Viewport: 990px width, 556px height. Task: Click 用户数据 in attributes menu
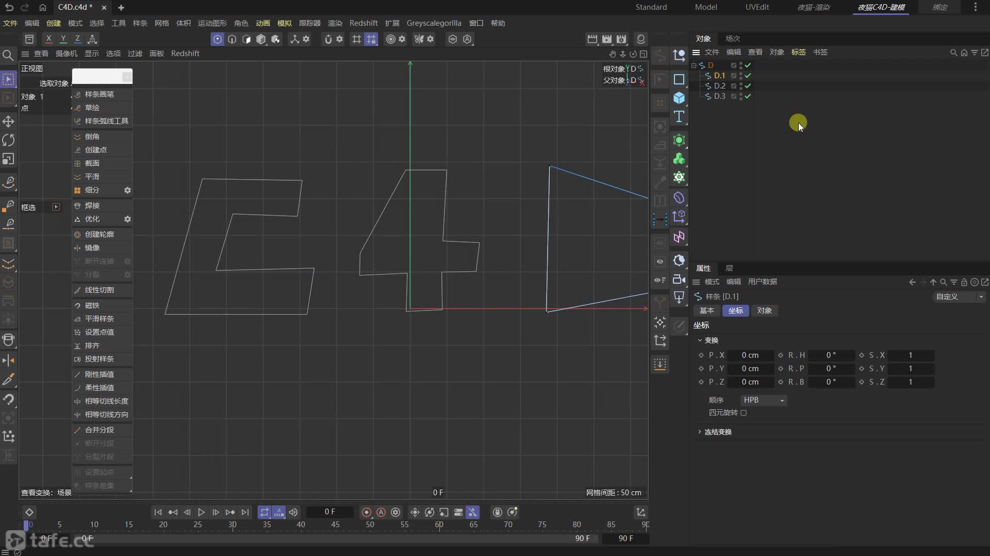click(762, 282)
